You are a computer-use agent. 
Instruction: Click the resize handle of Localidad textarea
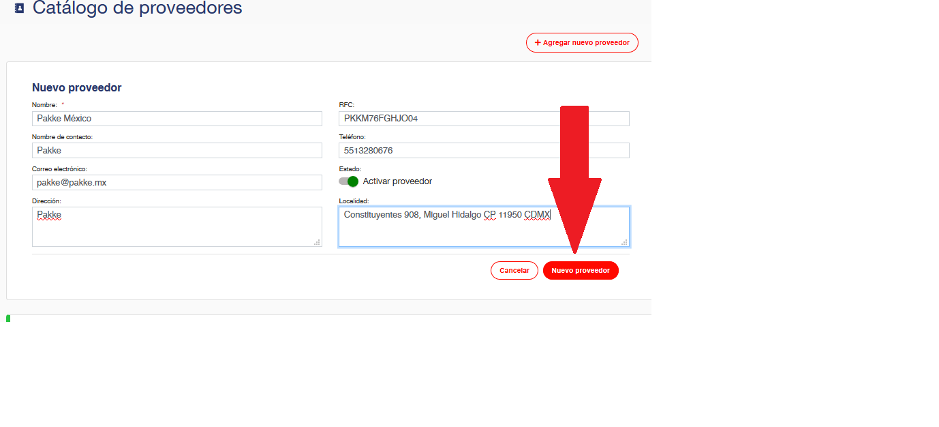click(624, 242)
